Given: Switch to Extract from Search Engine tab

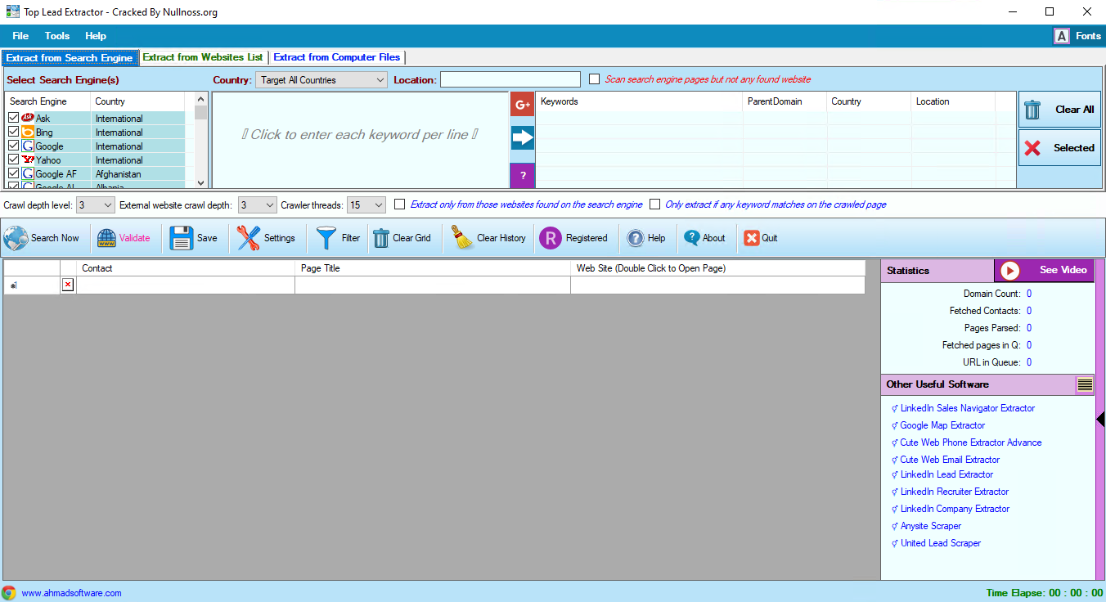Looking at the screenshot, I should point(70,58).
